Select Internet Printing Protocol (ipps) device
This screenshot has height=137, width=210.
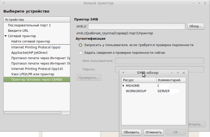click(x=35, y=47)
